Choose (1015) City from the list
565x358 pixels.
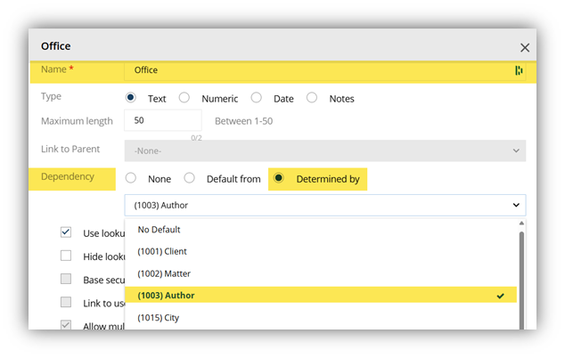tap(159, 317)
